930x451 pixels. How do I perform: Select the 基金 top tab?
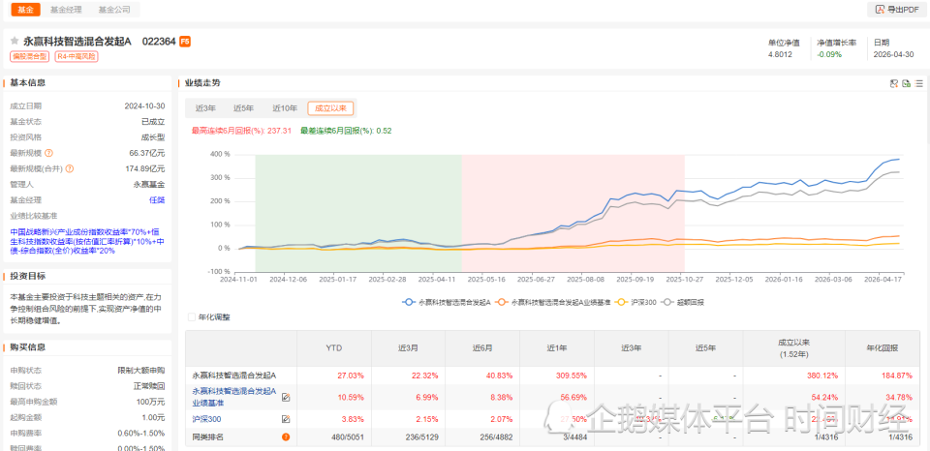(x=25, y=10)
